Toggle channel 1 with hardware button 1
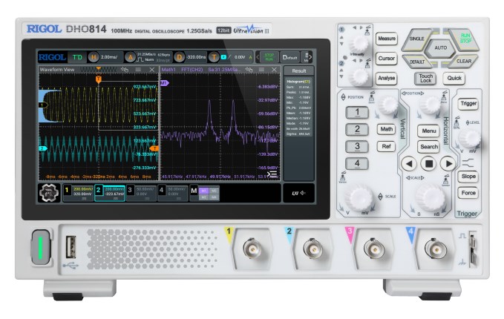This screenshot has height=319, width=504. 357,113
